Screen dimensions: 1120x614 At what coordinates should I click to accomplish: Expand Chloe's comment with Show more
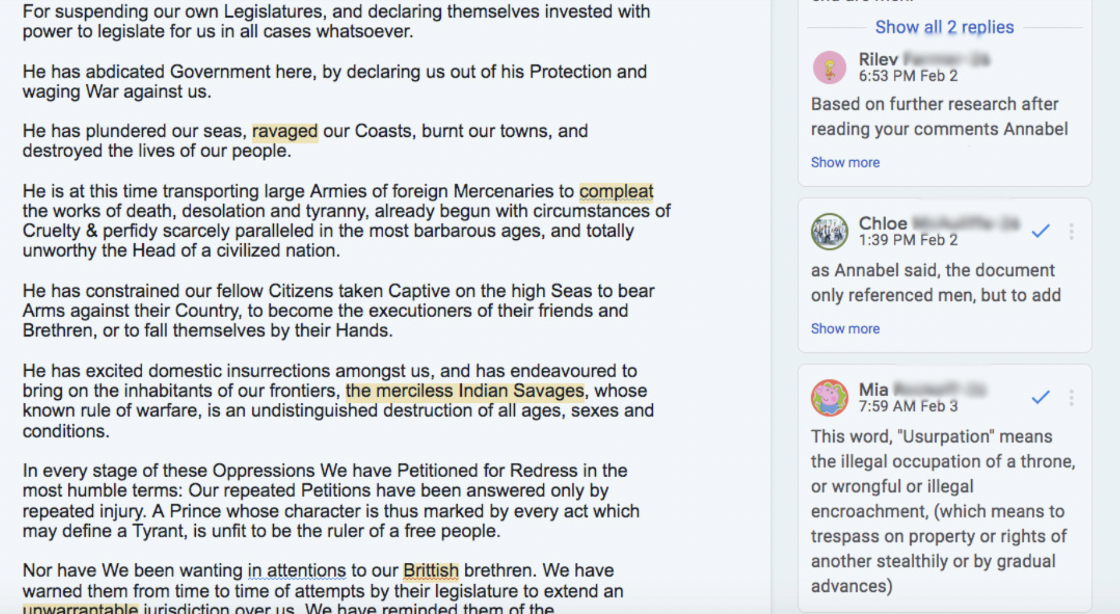tap(845, 328)
